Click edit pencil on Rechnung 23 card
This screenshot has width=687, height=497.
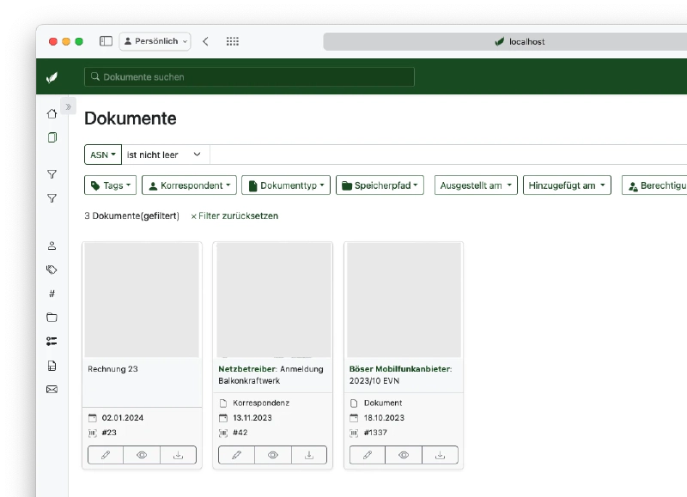click(x=106, y=455)
